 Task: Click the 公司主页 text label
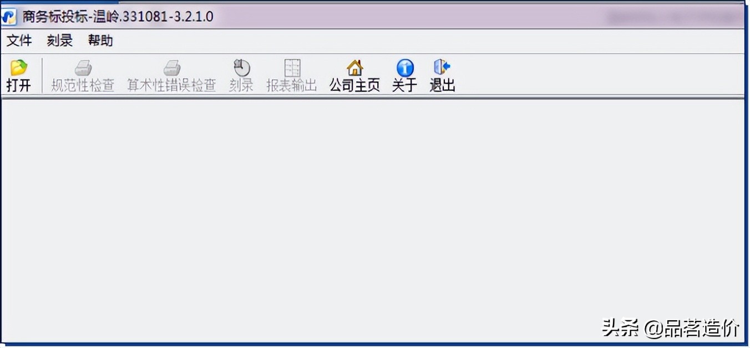coord(354,85)
